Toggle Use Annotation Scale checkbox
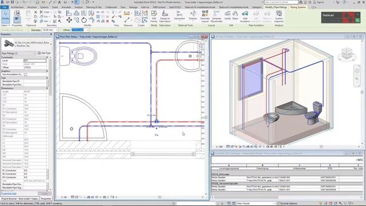This screenshot has height=206, width=366. point(25,74)
